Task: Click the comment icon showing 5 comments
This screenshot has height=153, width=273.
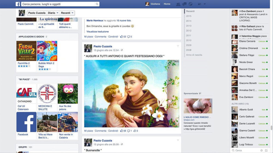Action: click(129, 37)
